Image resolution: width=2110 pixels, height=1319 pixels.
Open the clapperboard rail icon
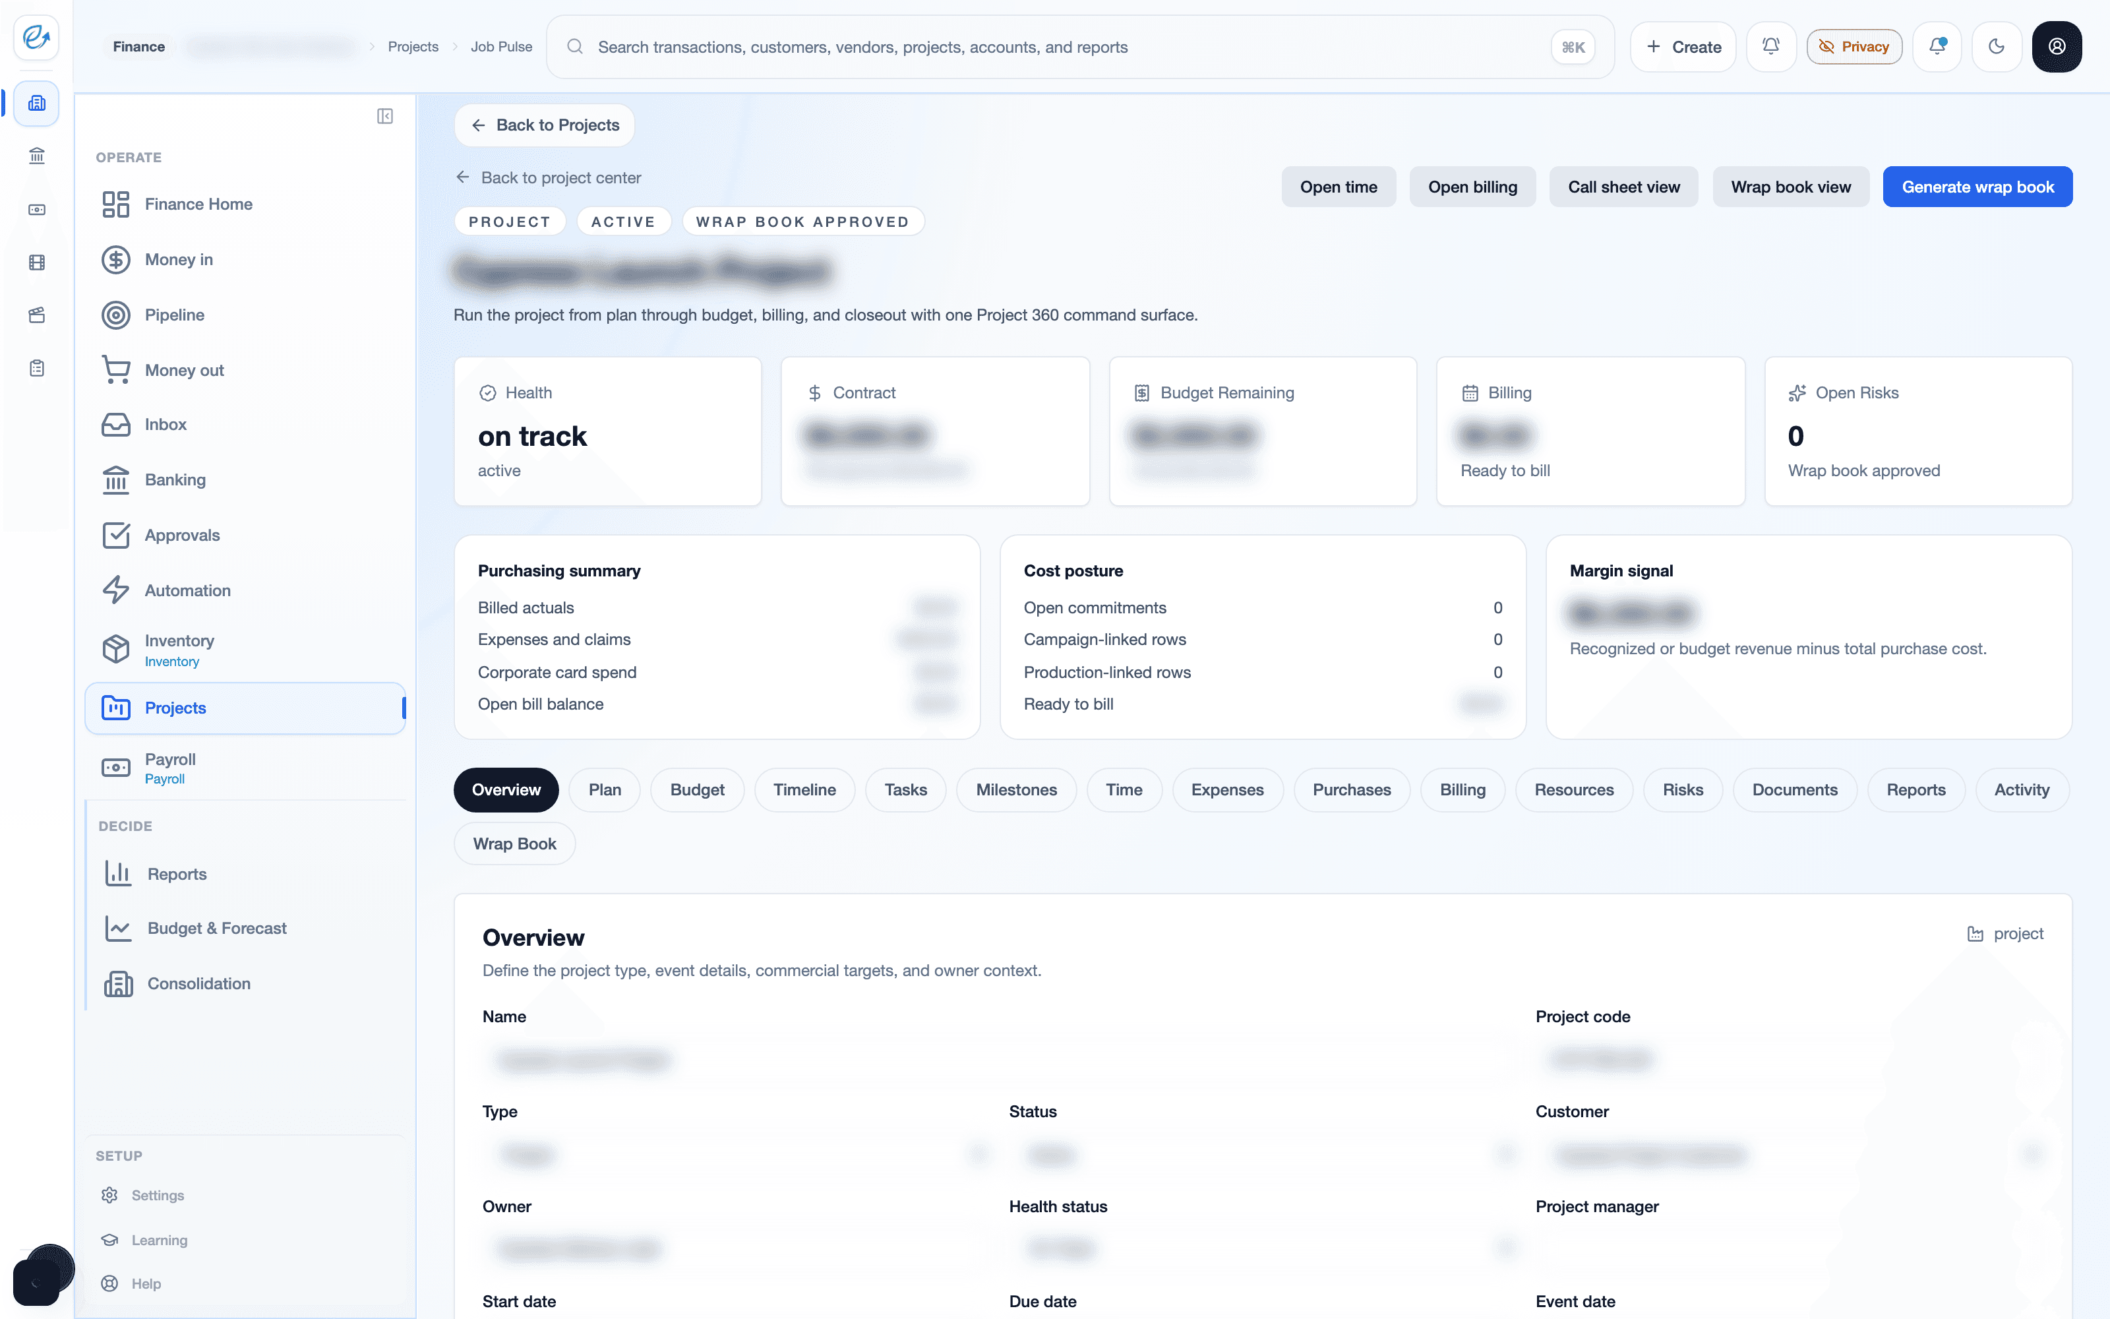pos(37,315)
